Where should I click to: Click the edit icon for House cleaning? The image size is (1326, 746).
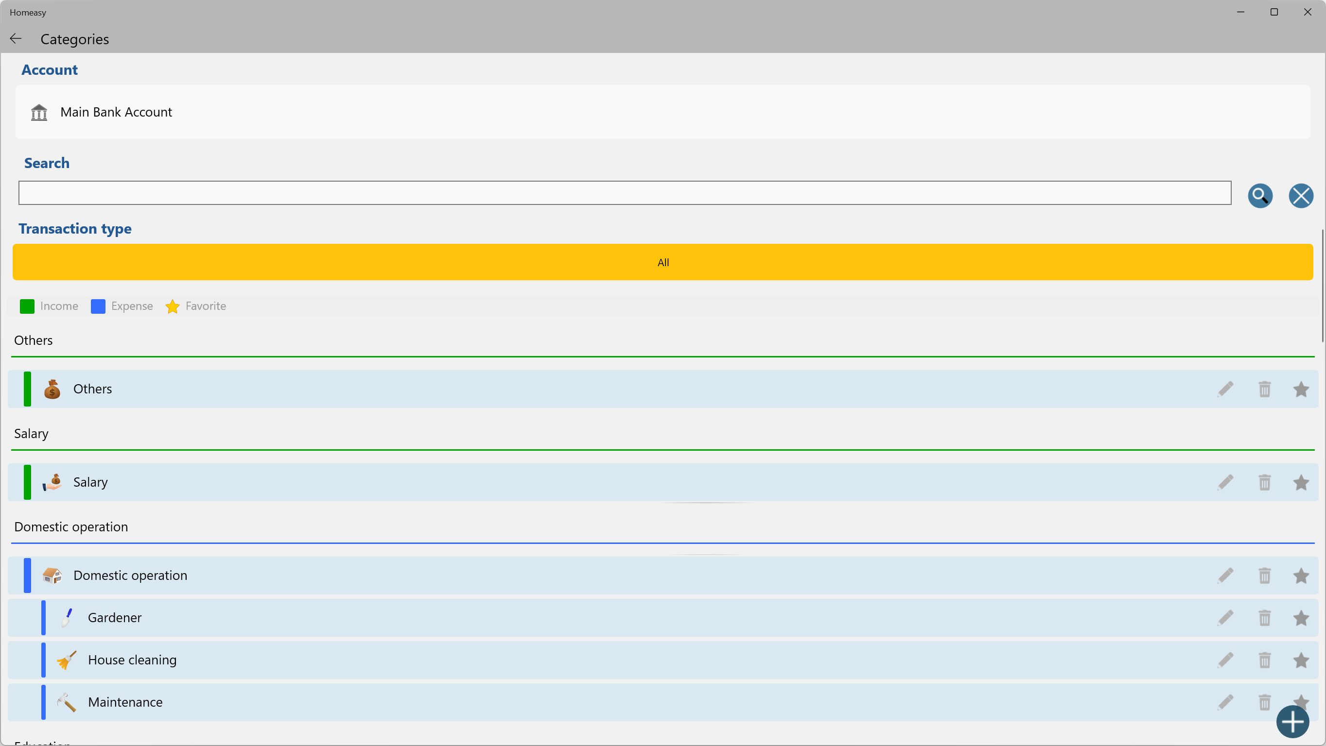1226,660
